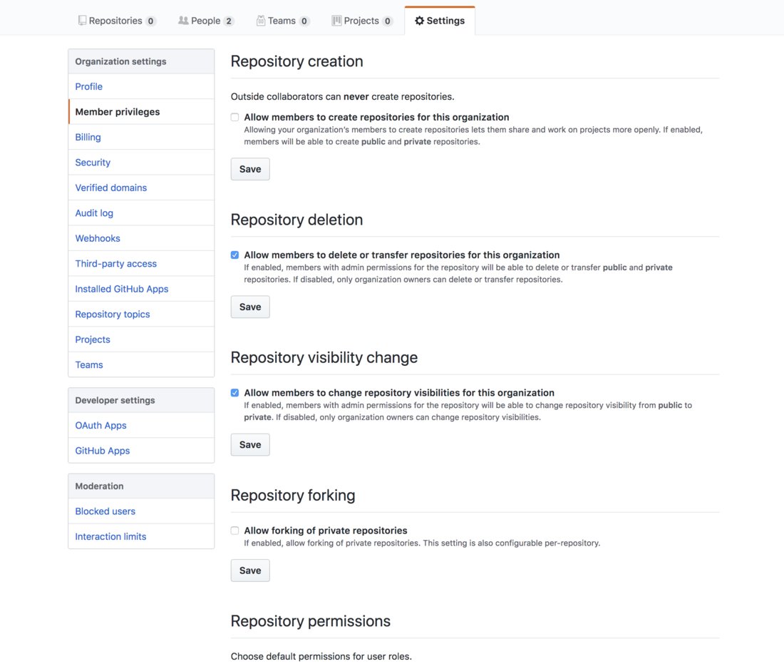
Task: Uncheck allow members to delete or transfer repositories
Action: 234,255
